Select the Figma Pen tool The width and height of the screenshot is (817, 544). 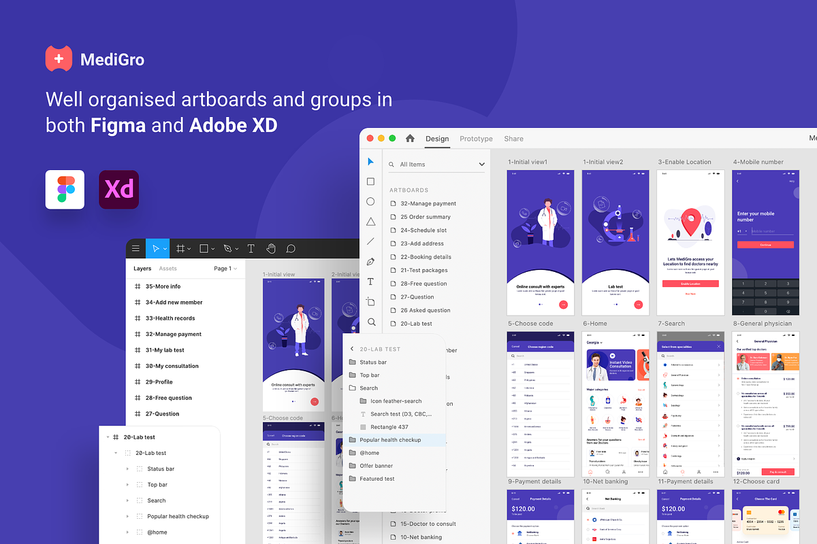click(x=228, y=249)
